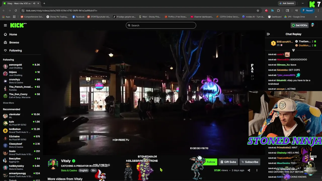Open the red circular extension icon

coord(266,11)
